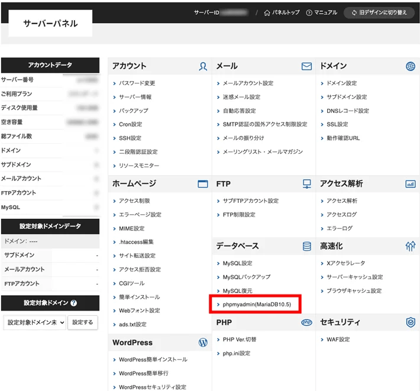Screen dimensions: 420x391
Task: Open FTP制限設定 link
Action: coord(239,215)
